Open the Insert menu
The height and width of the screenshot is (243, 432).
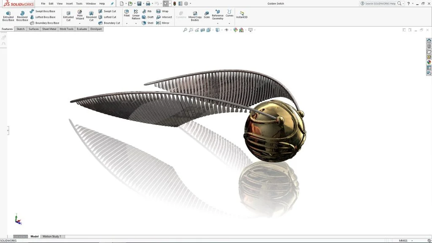tap(69, 3)
